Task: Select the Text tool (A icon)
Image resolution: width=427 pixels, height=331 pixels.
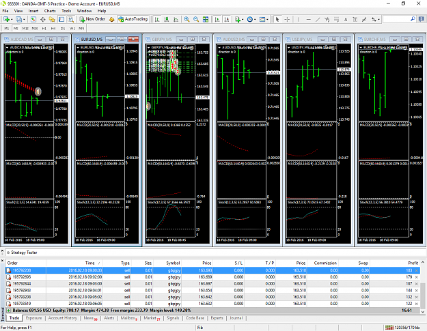Action: point(346,19)
